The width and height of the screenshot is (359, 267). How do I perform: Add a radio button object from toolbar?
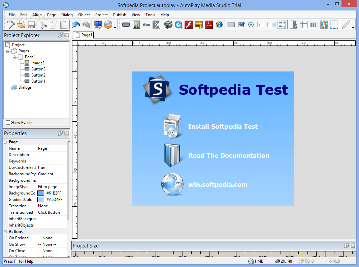tap(251, 25)
